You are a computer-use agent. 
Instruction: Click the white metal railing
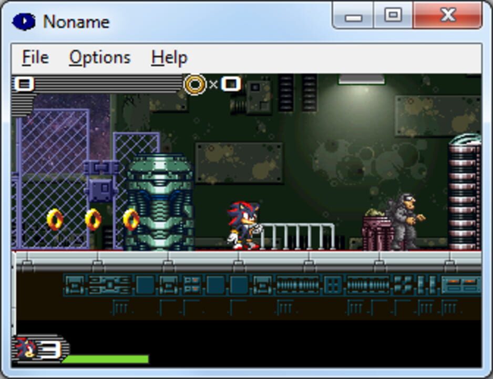pyautogui.click(x=298, y=236)
